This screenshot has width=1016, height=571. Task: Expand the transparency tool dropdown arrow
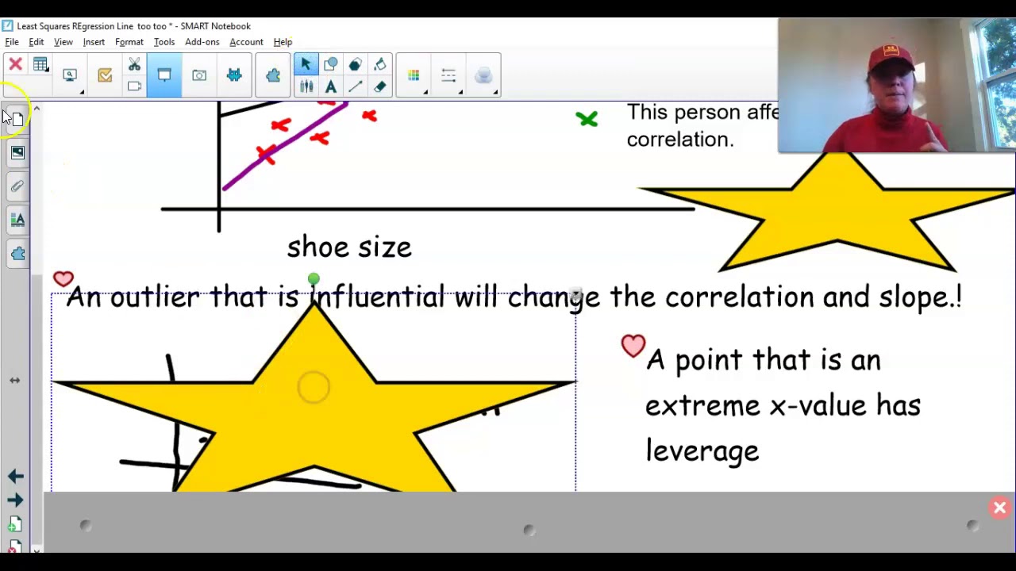click(495, 92)
